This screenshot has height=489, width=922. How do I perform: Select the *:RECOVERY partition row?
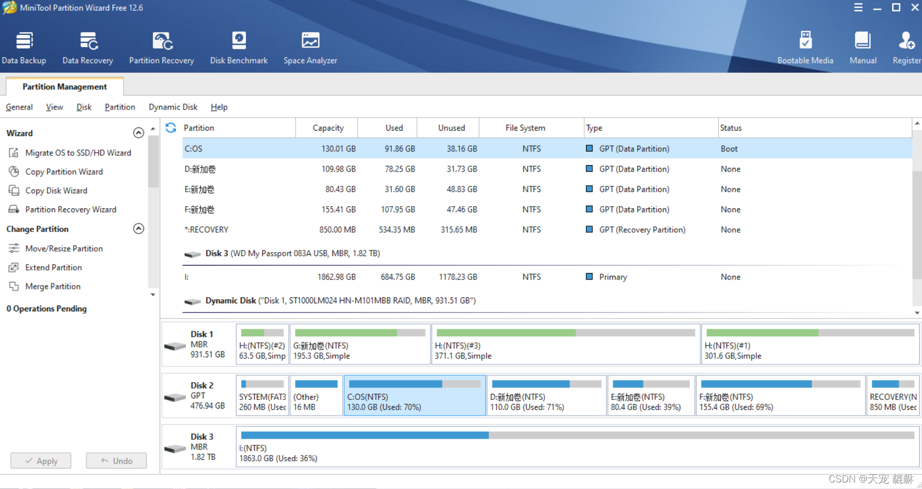(x=547, y=229)
